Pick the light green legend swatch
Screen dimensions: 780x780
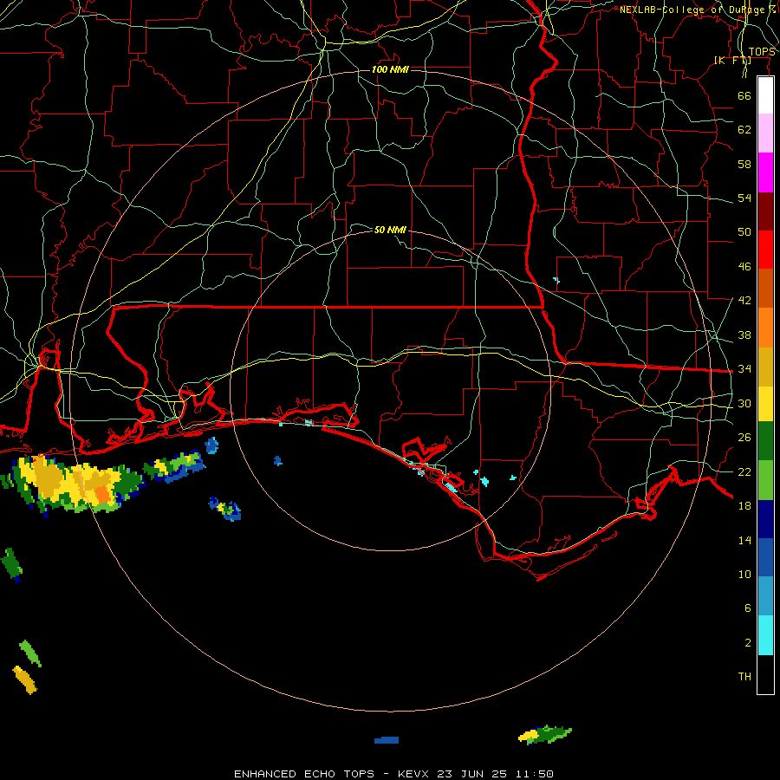(x=765, y=480)
